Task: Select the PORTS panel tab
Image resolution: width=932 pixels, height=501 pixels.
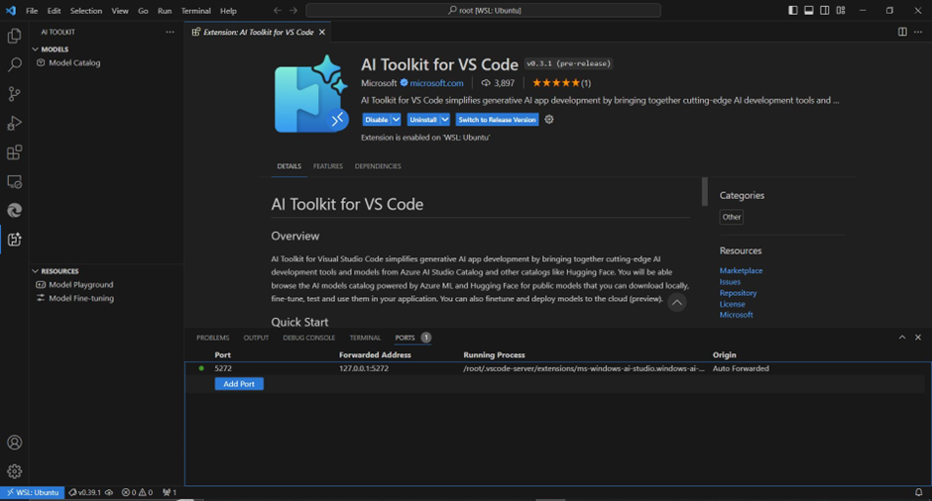Action: click(x=405, y=338)
